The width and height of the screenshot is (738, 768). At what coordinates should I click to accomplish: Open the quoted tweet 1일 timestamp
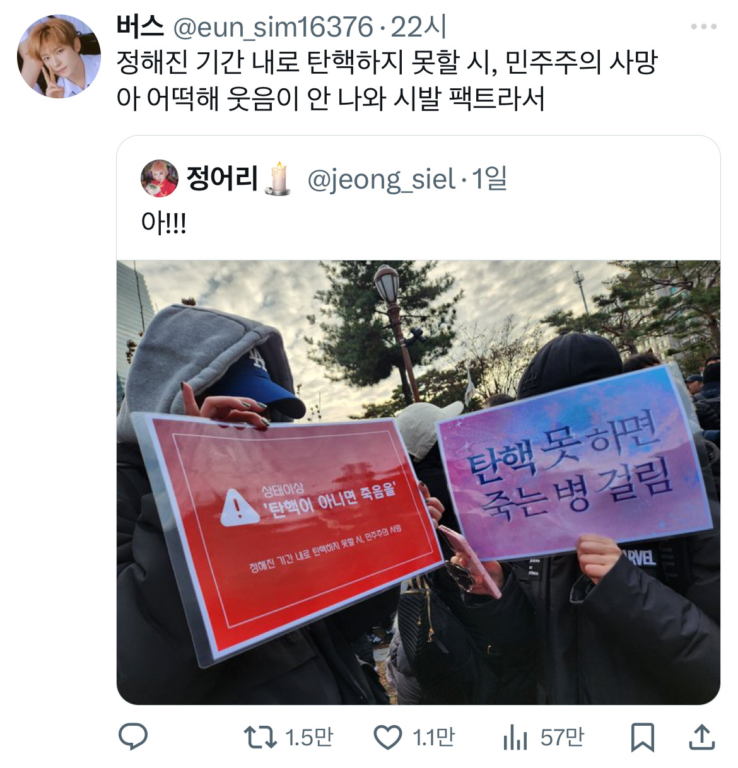(x=489, y=179)
